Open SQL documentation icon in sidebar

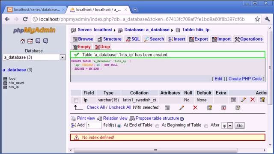[45, 41]
